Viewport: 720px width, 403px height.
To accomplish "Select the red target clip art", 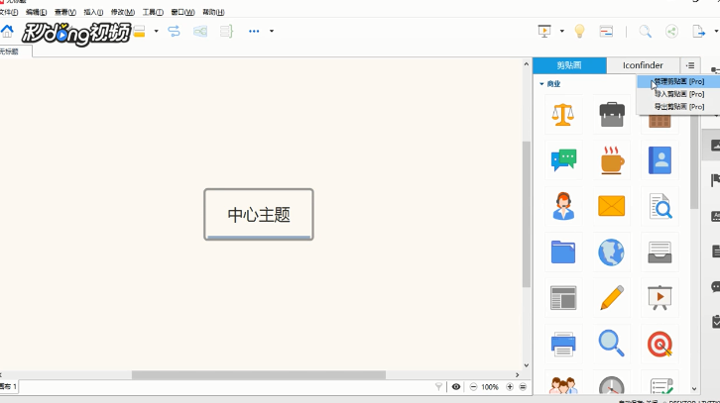I will tap(660, 344).
